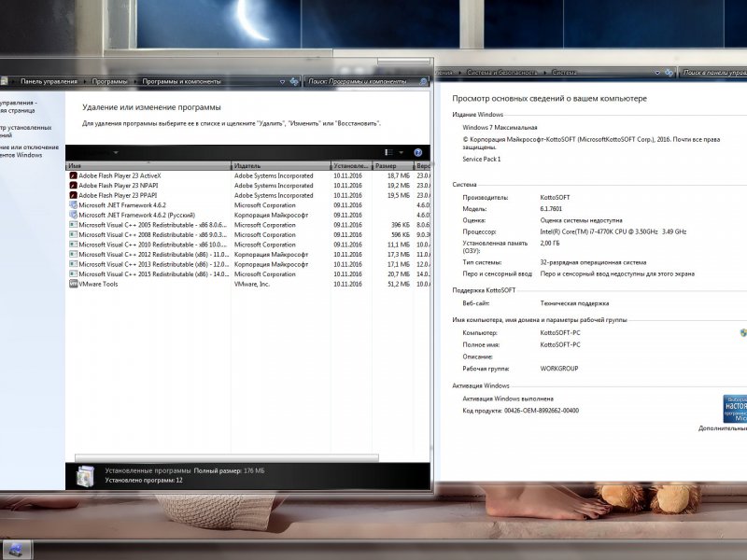This screenshot has height=560, width=747.
Task: Click the .NET Framework 4.6.2 (Русский) icon
Action: pos(74,216)
